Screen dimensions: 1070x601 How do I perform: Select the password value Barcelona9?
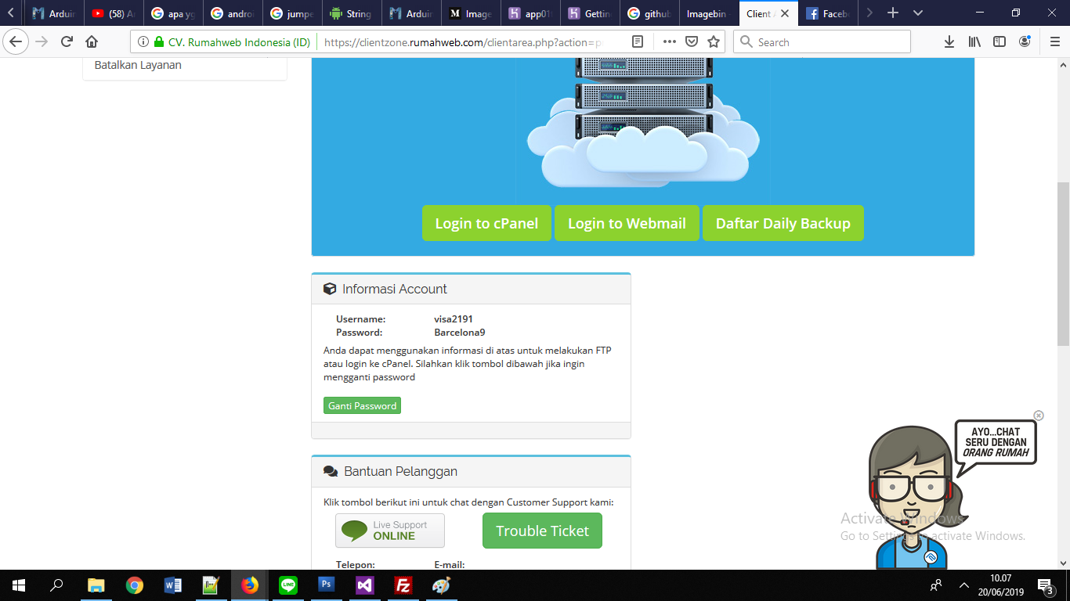(x=460, y=333)
